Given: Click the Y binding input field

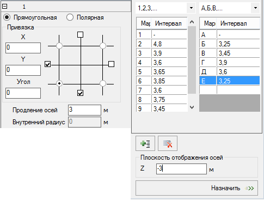Looking at the screenshot, I should click(23, 70).
